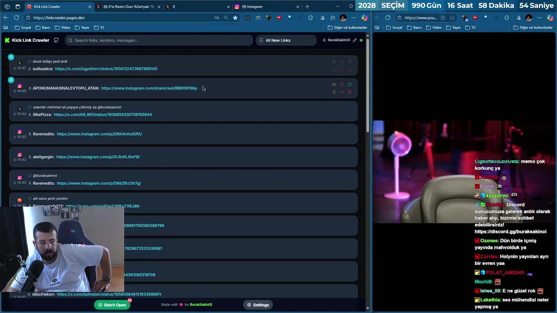
Task: Open sikiciHakan's bpthaber status link
Action: pos(109,294)
